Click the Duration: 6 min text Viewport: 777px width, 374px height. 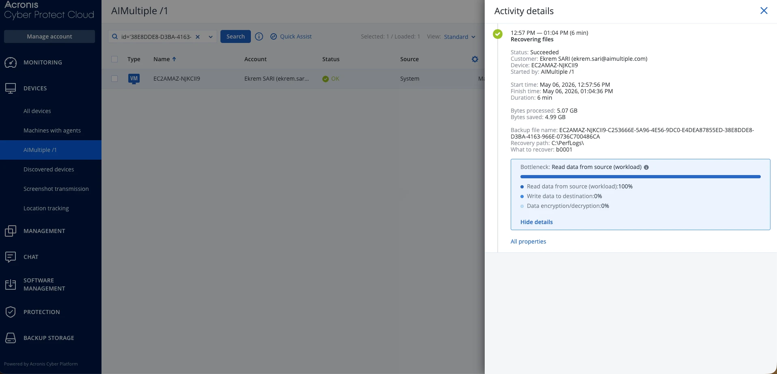click(531, 98)
